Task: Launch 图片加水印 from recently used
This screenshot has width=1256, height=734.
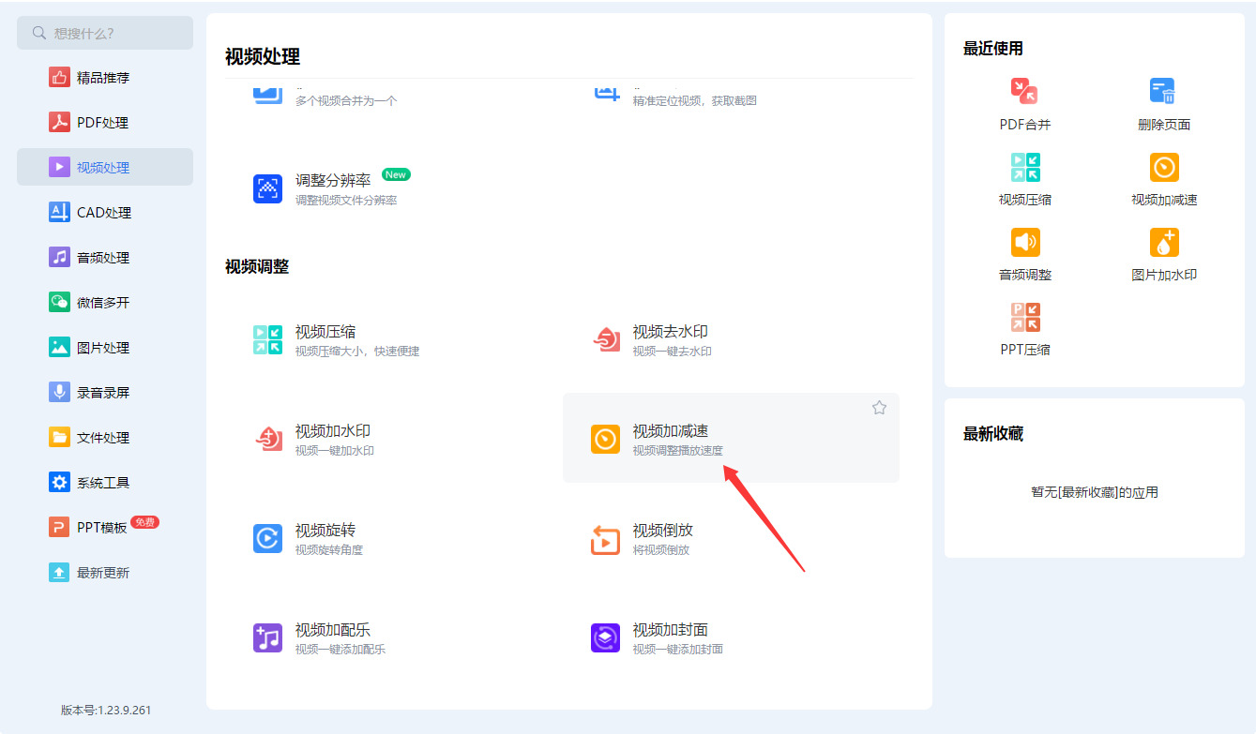Action: [1164, 254]
